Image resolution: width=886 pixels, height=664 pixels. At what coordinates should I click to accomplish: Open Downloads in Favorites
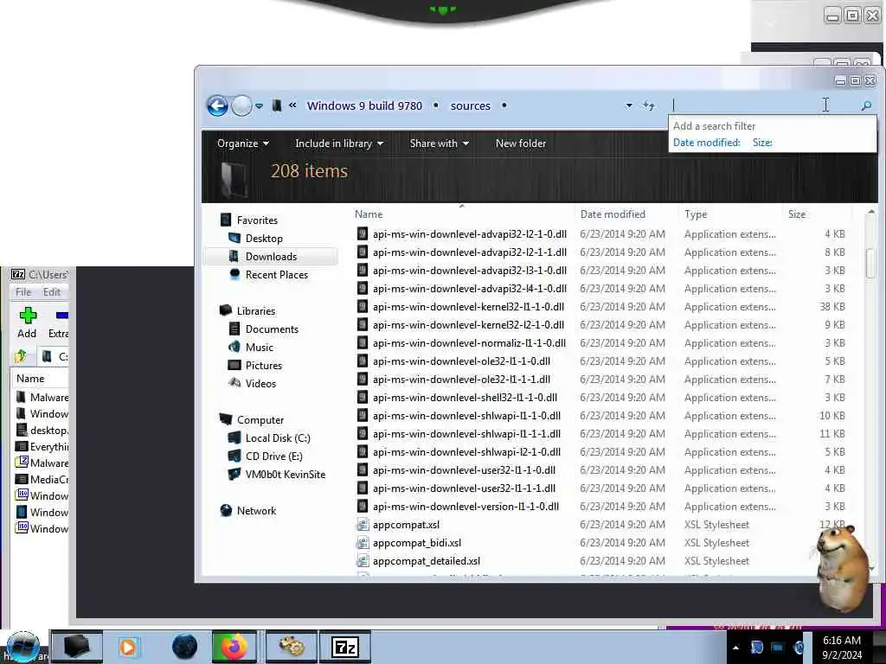point(271,256)
